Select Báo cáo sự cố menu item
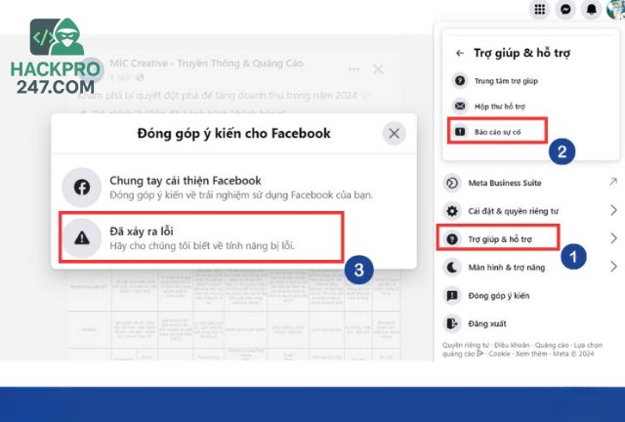Image resolution: width=625 pixels, height=422 pixels. tap(497, 132)
